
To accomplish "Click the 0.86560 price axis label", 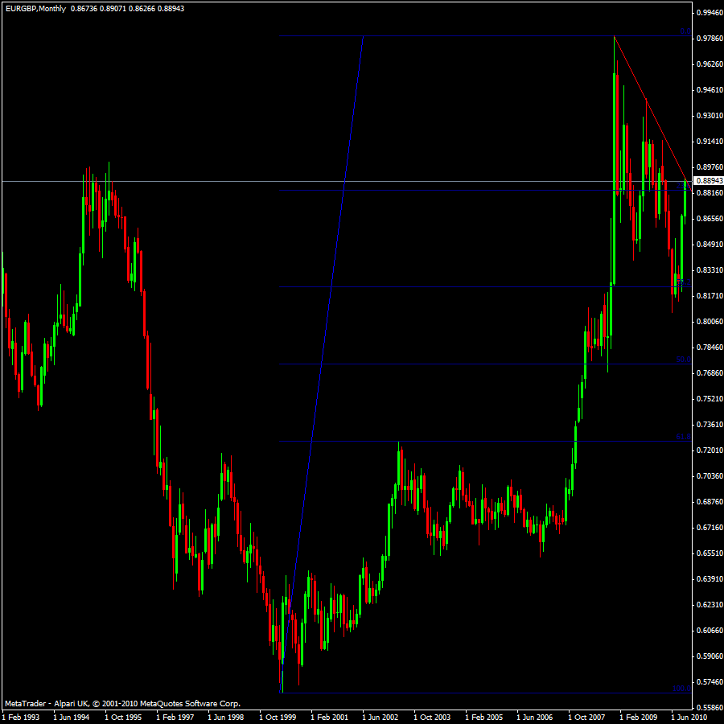I will pyautogui.click(x=710, y=218).
